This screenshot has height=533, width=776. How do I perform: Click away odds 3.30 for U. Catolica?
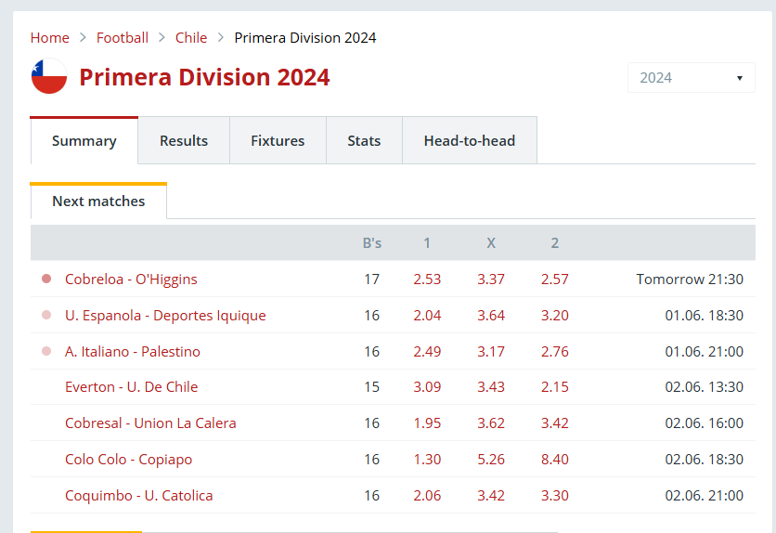click(555, 495)
